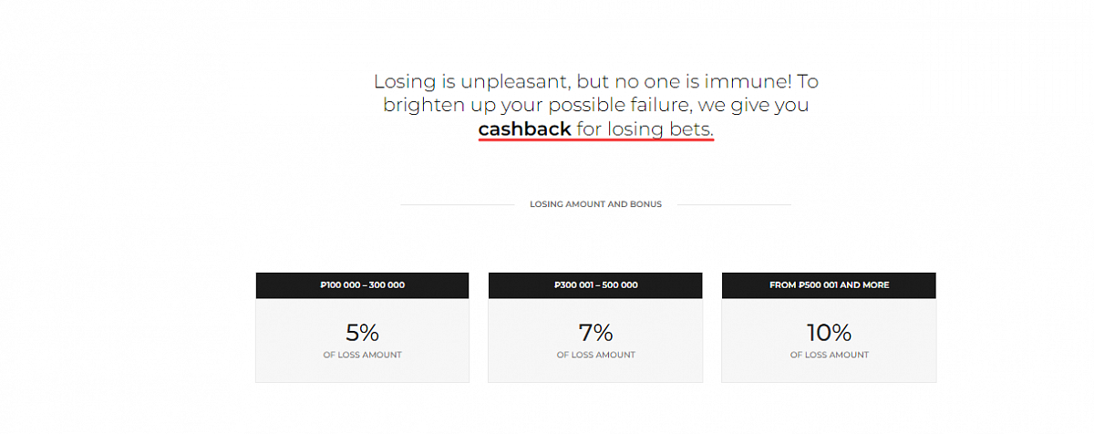
Task: Click the word "immune!" in the intro
Action: click(x=746, y=82)
